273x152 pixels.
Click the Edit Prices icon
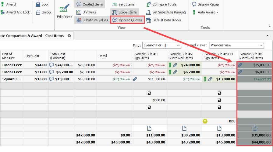click(x=64, y=9)
